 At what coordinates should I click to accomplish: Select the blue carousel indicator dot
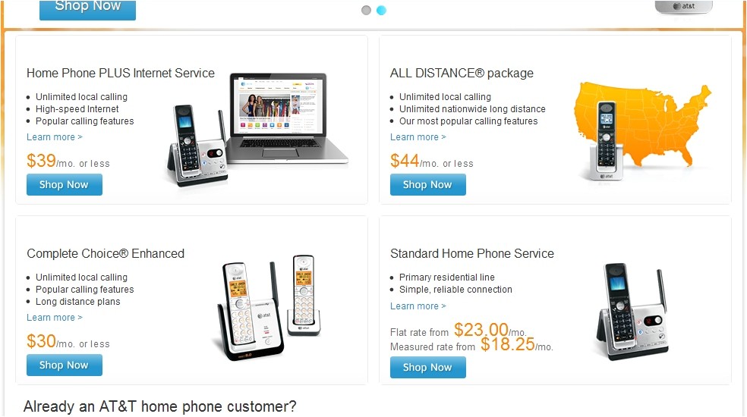coord(381,10)
